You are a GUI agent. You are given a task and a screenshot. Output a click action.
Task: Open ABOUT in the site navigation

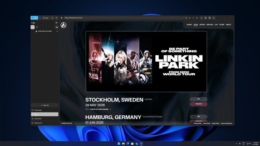[228, 25]
